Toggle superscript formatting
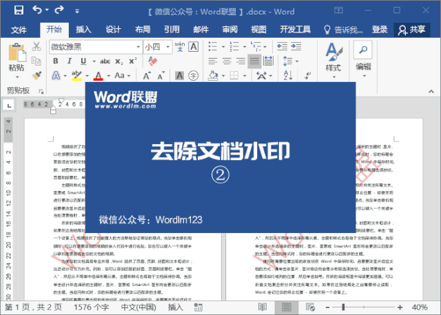The image size is (441, 315). (133, 61)
